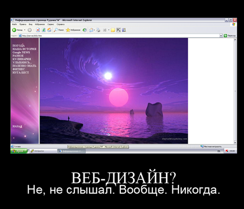Open the Сервис menu
The image size is (244, 209).
50,24
